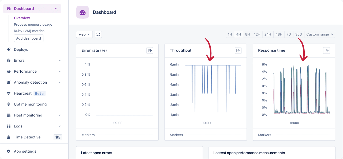Viewport: 343px width, 159px height.
Task: Enter fullscreen view of the dashboard
Action: point(98,34)
